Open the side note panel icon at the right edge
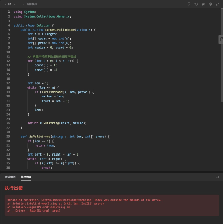The height and width of the screenshot is (224, 223). tap(221, 39)
